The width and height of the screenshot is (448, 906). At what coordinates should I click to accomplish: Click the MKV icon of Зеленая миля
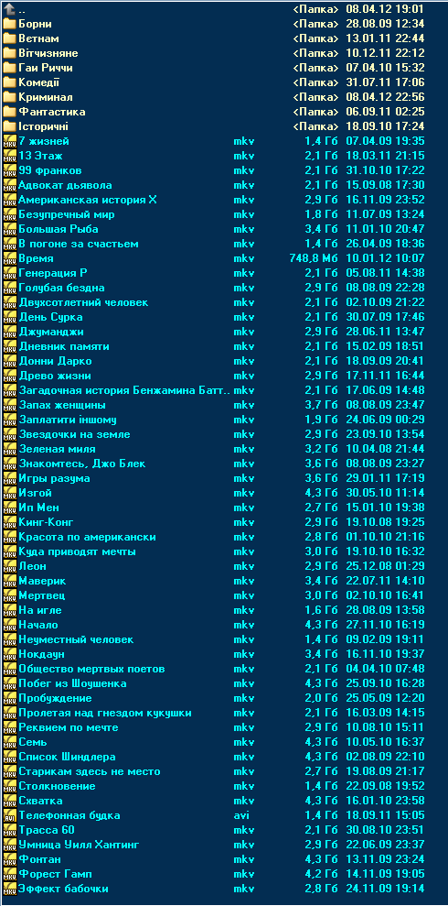pyautogui.click(x=9, y=449)
